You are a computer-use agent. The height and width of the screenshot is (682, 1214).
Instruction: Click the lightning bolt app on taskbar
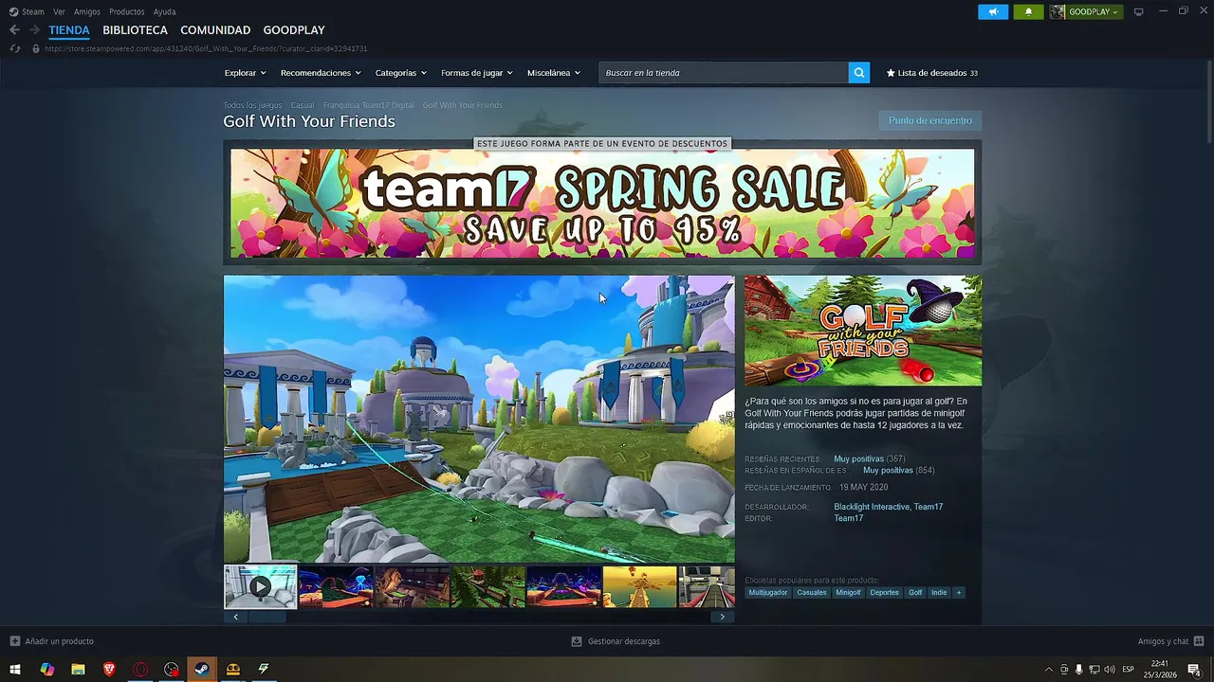click(x=264, y=670)
